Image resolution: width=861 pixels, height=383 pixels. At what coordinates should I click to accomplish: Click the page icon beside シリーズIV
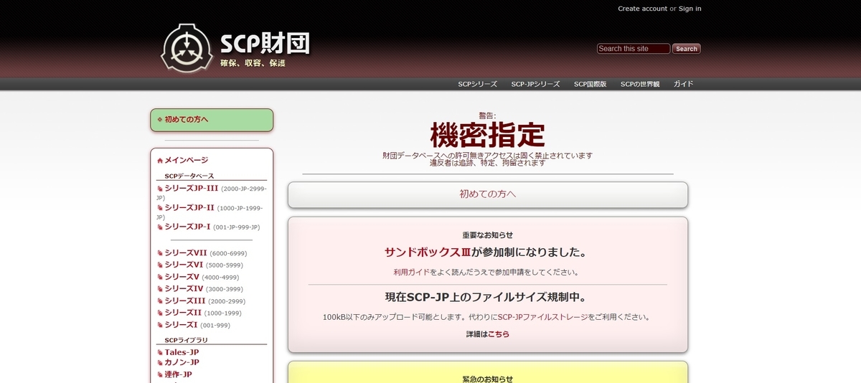pyautogui.click(x=159, y=289)
